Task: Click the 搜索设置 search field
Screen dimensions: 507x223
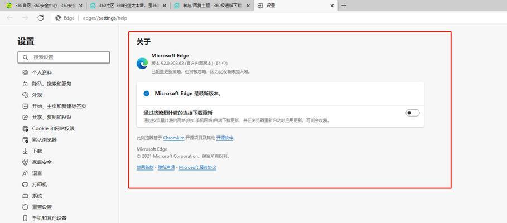Action: (64, 57)
